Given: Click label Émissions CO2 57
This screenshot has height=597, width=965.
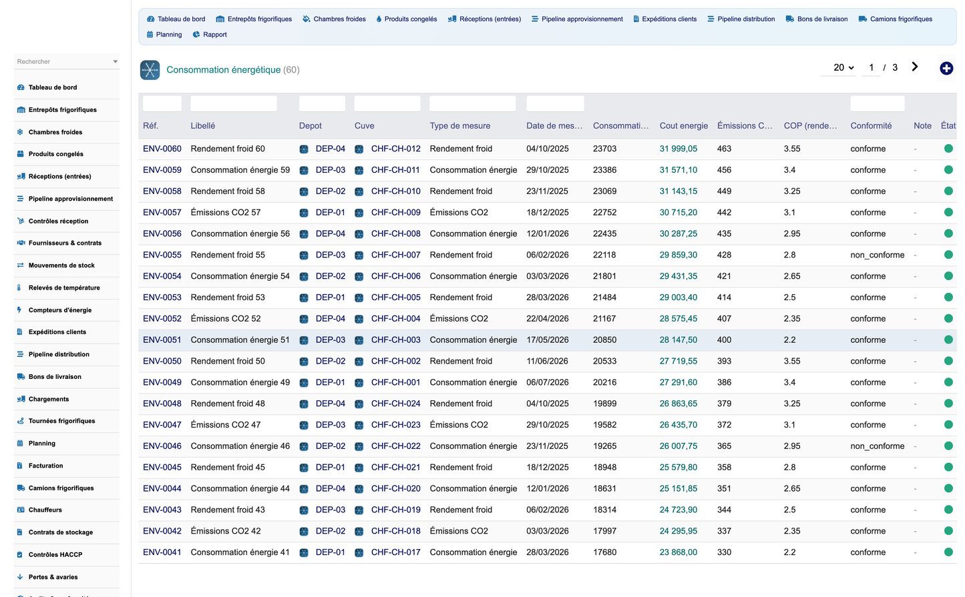Looking at the screenshot, I should [x=226, y=212].
